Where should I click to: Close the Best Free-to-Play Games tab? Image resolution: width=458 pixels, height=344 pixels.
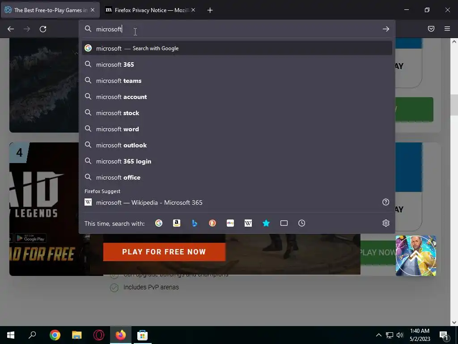point(93,10)
